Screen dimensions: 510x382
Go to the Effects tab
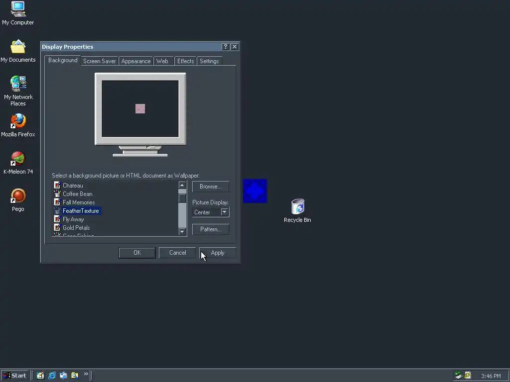(185, 61)
